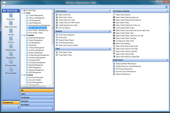Viewport: 170px width, 113px height.
Task: Expand the My Start Page tree node
Action: pyautogui.click(x=22, y=11)
